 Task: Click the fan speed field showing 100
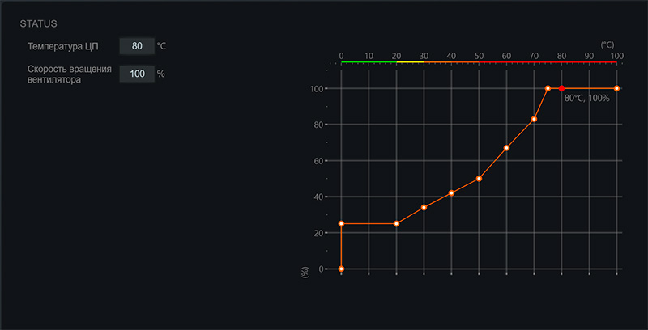point(136,74)
